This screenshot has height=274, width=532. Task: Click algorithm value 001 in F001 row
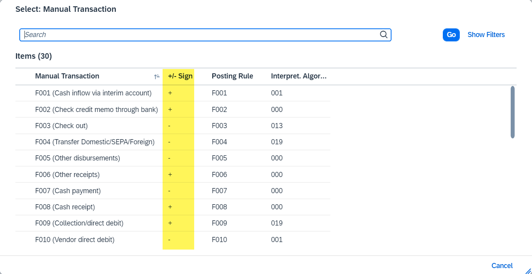pos(277,93)
